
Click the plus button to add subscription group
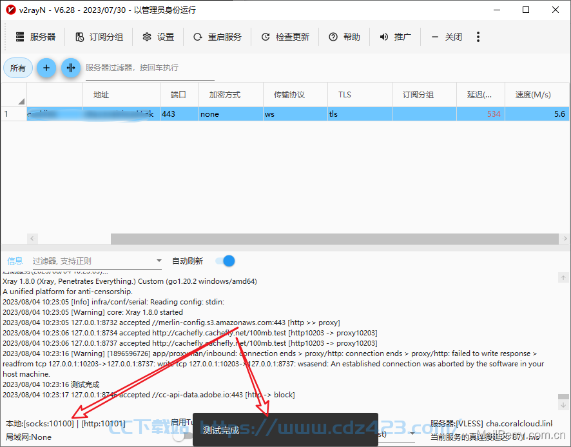tap(46, 68)
